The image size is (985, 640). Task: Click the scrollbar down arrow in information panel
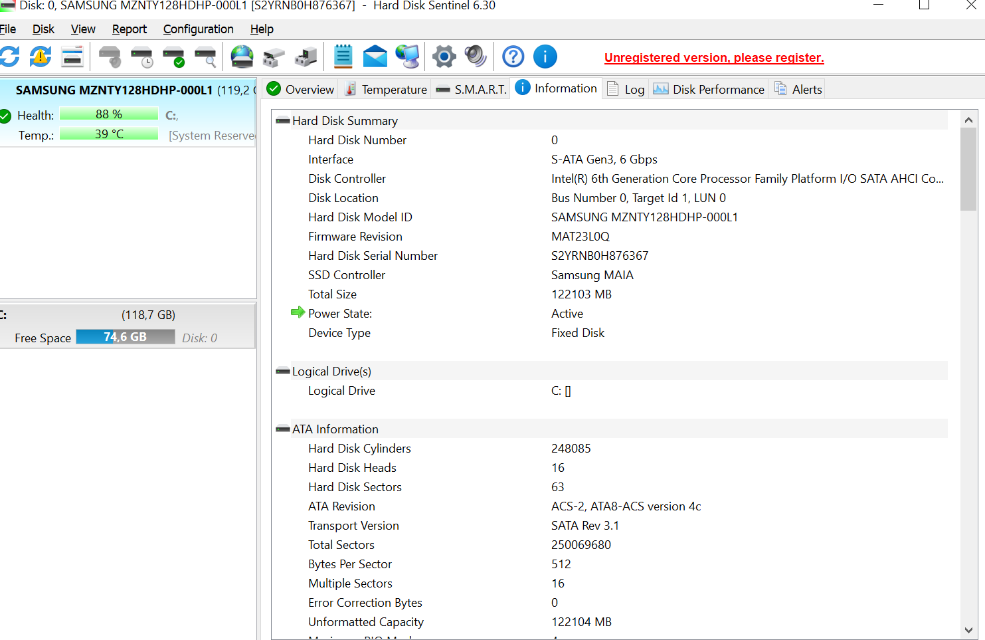[x=968, y=630]
